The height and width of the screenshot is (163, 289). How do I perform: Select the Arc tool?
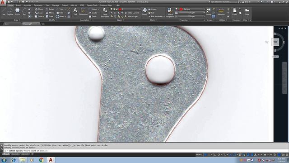pos(24,11)
